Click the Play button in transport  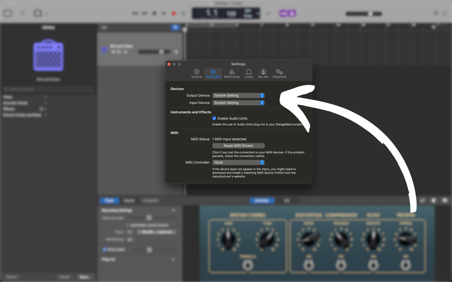tap(164, 14)
